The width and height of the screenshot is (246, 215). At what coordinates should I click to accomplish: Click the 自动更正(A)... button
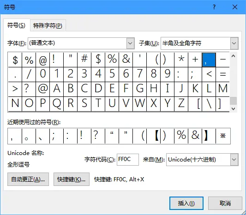coord(28,179)
